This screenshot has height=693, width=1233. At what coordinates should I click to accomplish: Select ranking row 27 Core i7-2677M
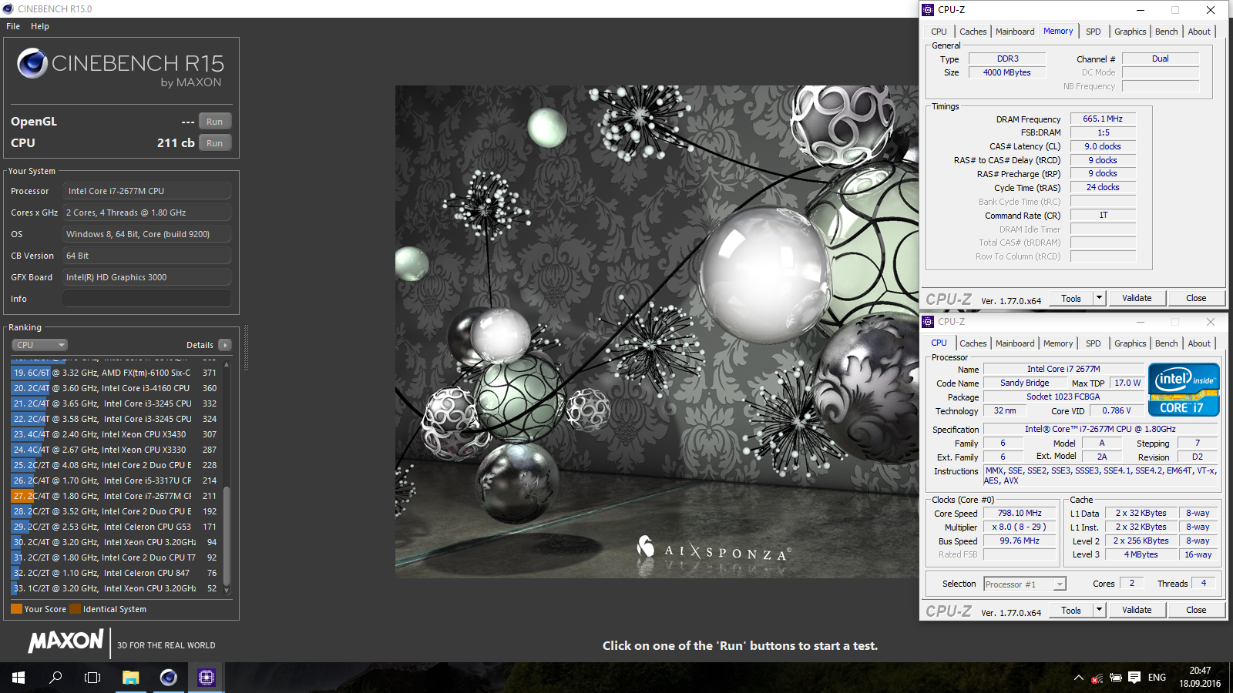point(116,496)
